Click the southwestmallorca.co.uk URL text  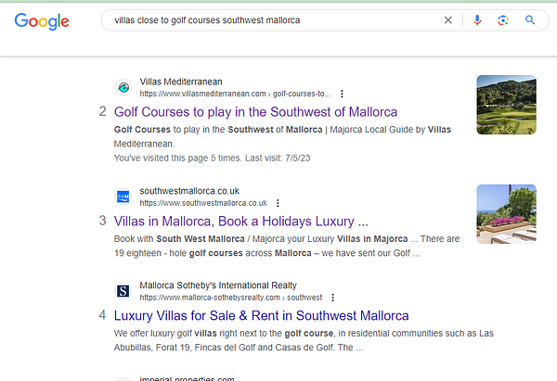203,203
